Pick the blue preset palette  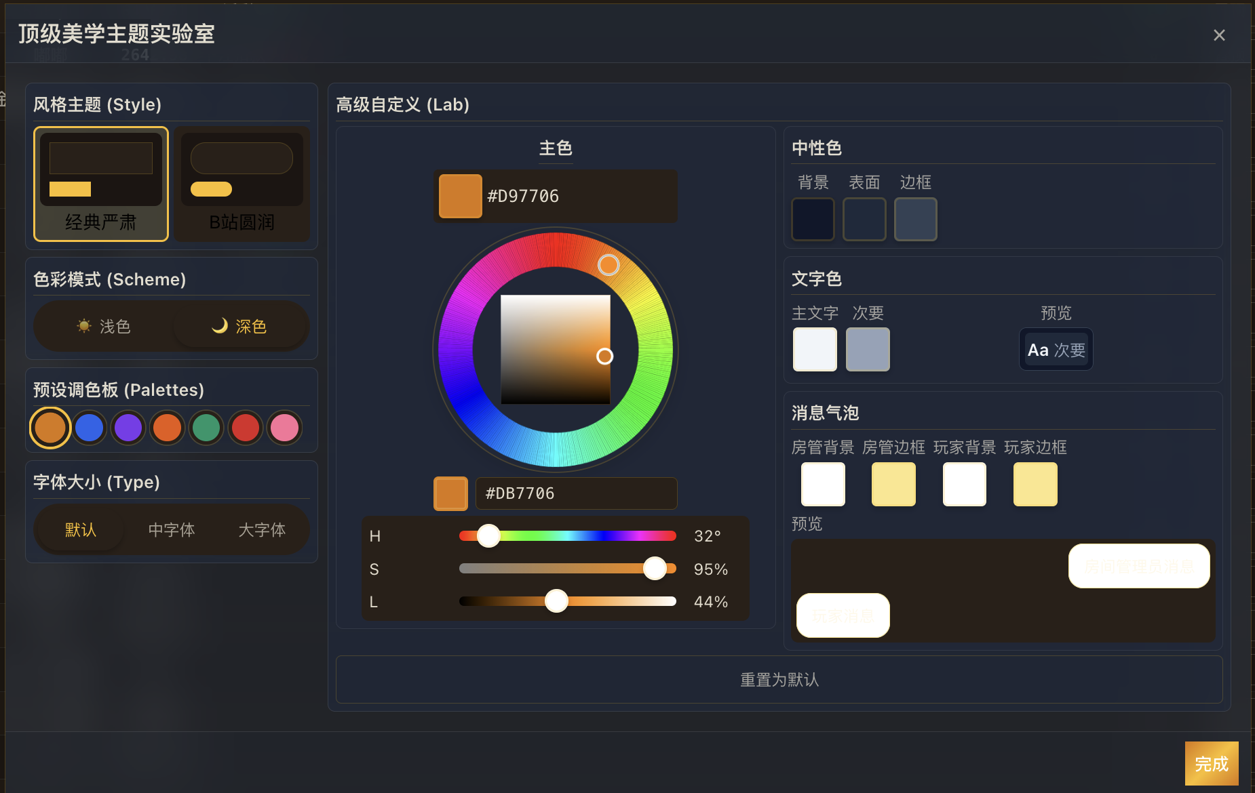tap(90, 428)
